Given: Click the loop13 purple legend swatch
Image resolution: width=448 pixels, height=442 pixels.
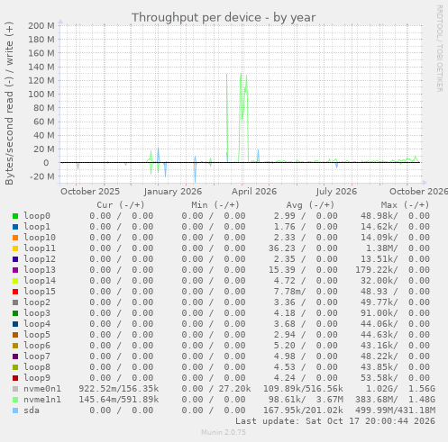Looking at the screenshot, I should 15,270.
